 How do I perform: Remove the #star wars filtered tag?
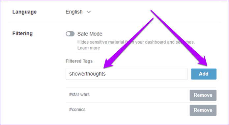point(203,95)
